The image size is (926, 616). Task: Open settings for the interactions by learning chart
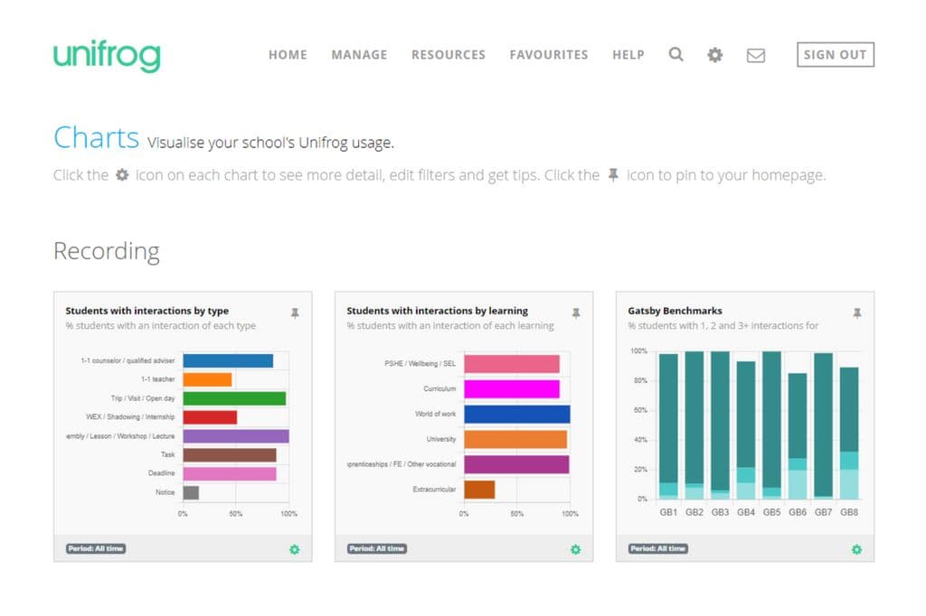575,549
